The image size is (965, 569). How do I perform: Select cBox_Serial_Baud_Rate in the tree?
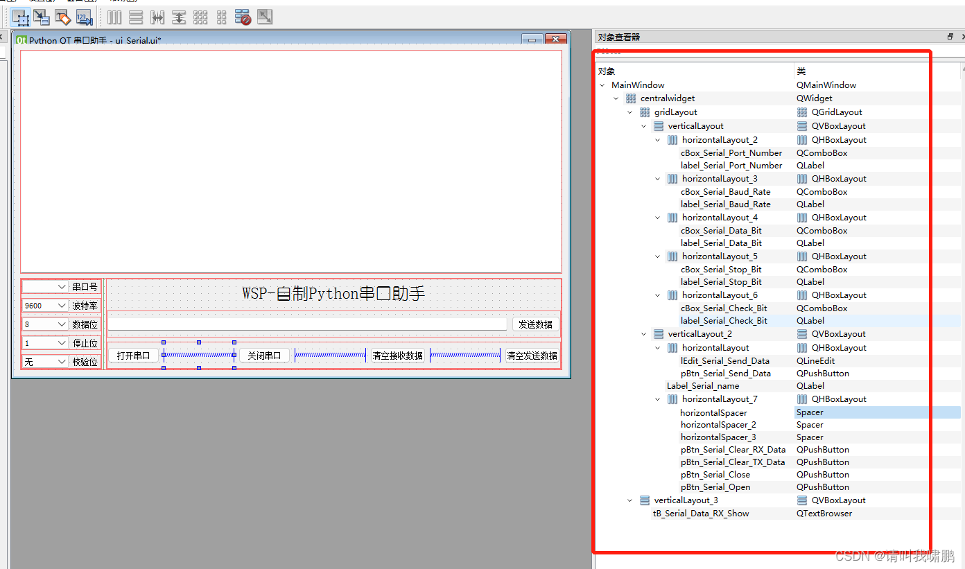(726, 192)
